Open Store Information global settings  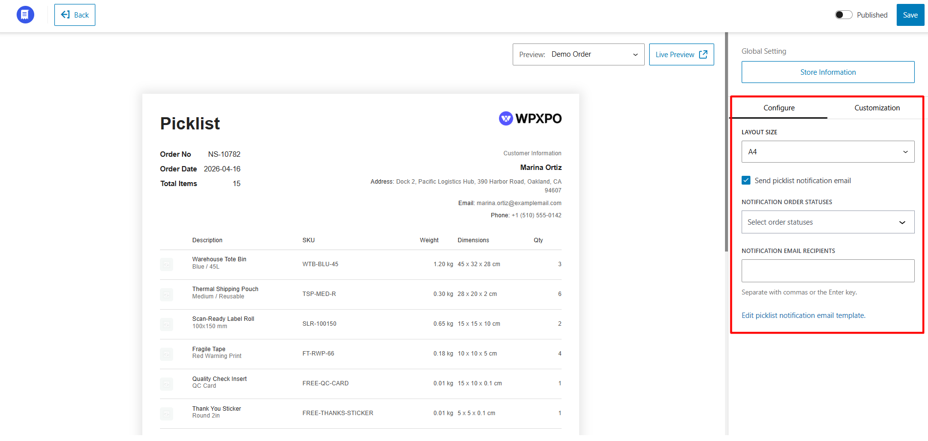point(828,72)
